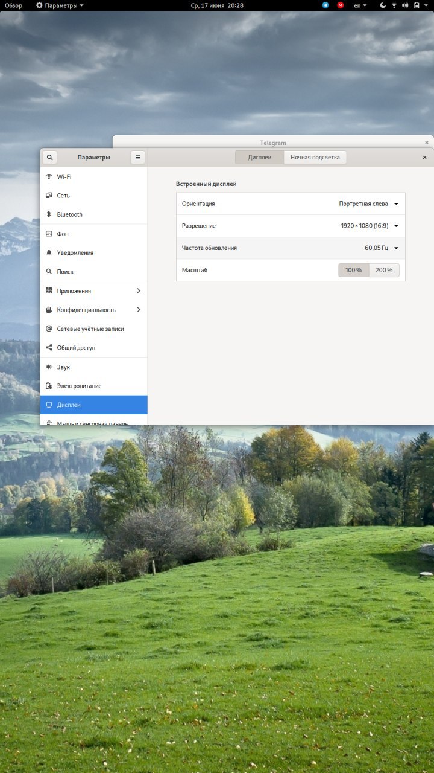The height and width of the screenshot is (773, 434).
Task: Click the speaker icon for Звук
Action: [x=49, y=367]
